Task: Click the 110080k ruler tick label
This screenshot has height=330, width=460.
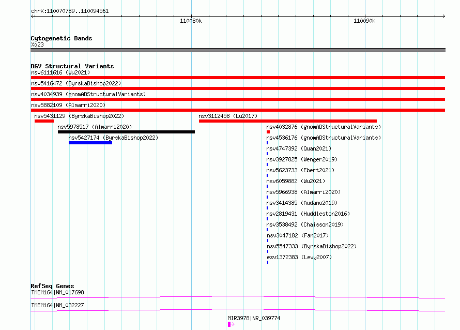Action: 191,21
